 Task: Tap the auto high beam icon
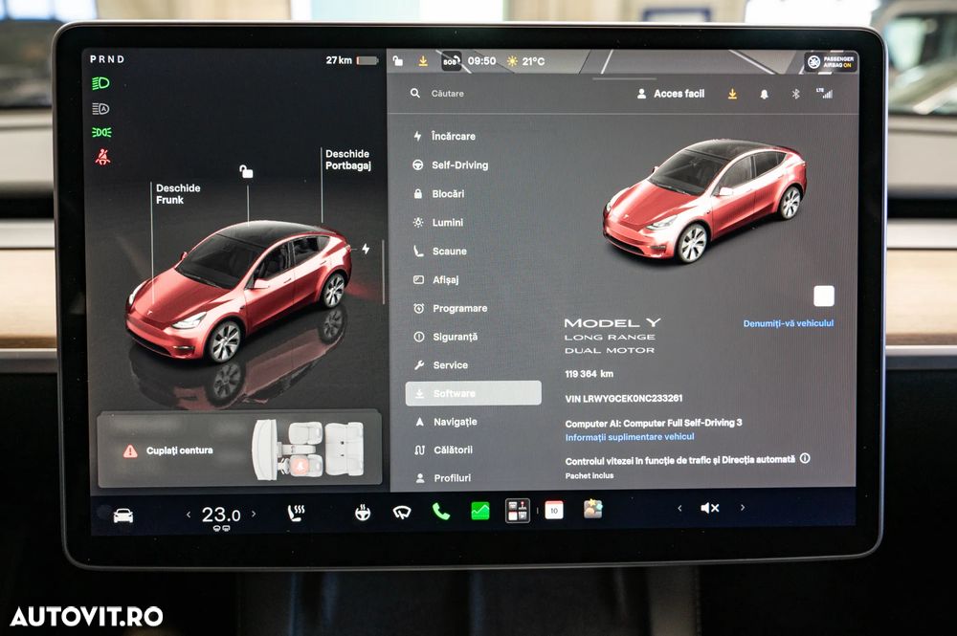click(x=100, y=108)
